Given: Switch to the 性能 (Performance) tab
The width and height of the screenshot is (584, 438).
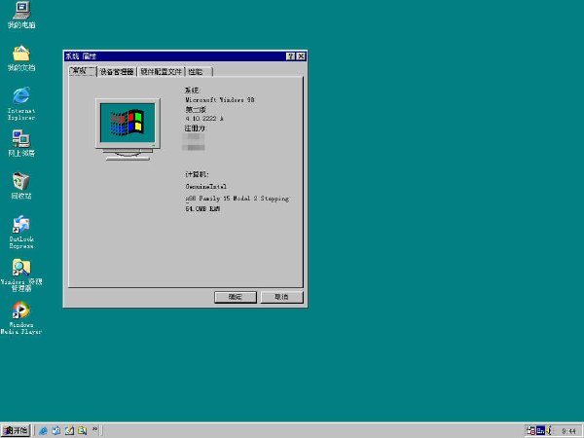Looking at the screenshot, I should point(199,71).
